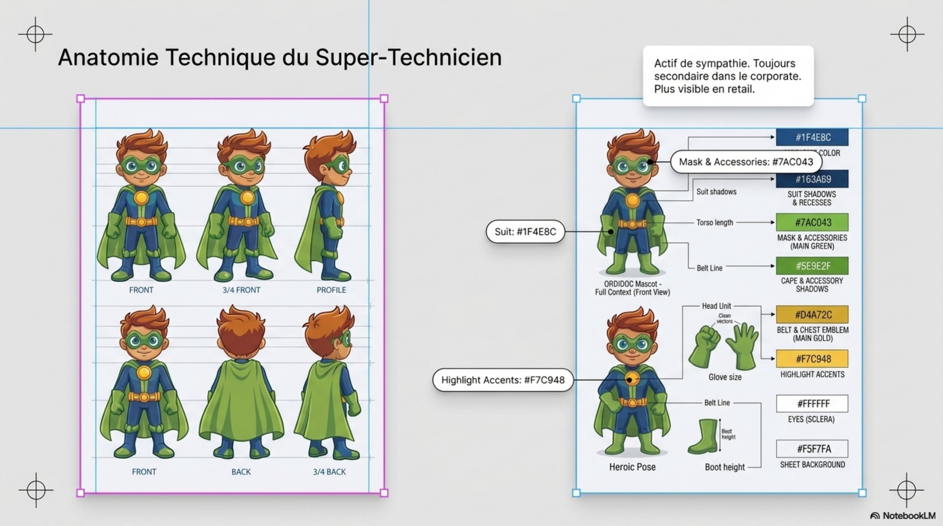Select the BACK view mascot figure
Viewport: 943px width, 526px height.
(x=241, y=383)
